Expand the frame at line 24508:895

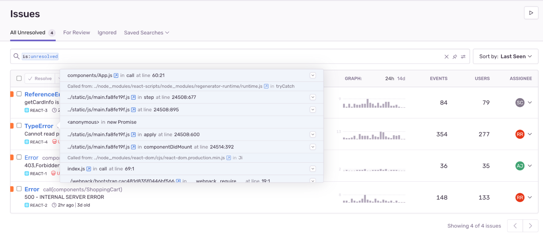tap(313, 110)
